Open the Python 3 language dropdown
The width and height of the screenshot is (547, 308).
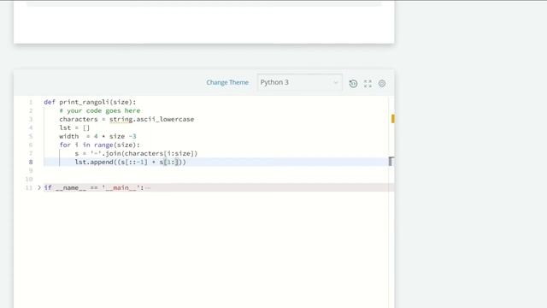coord(299,82)
